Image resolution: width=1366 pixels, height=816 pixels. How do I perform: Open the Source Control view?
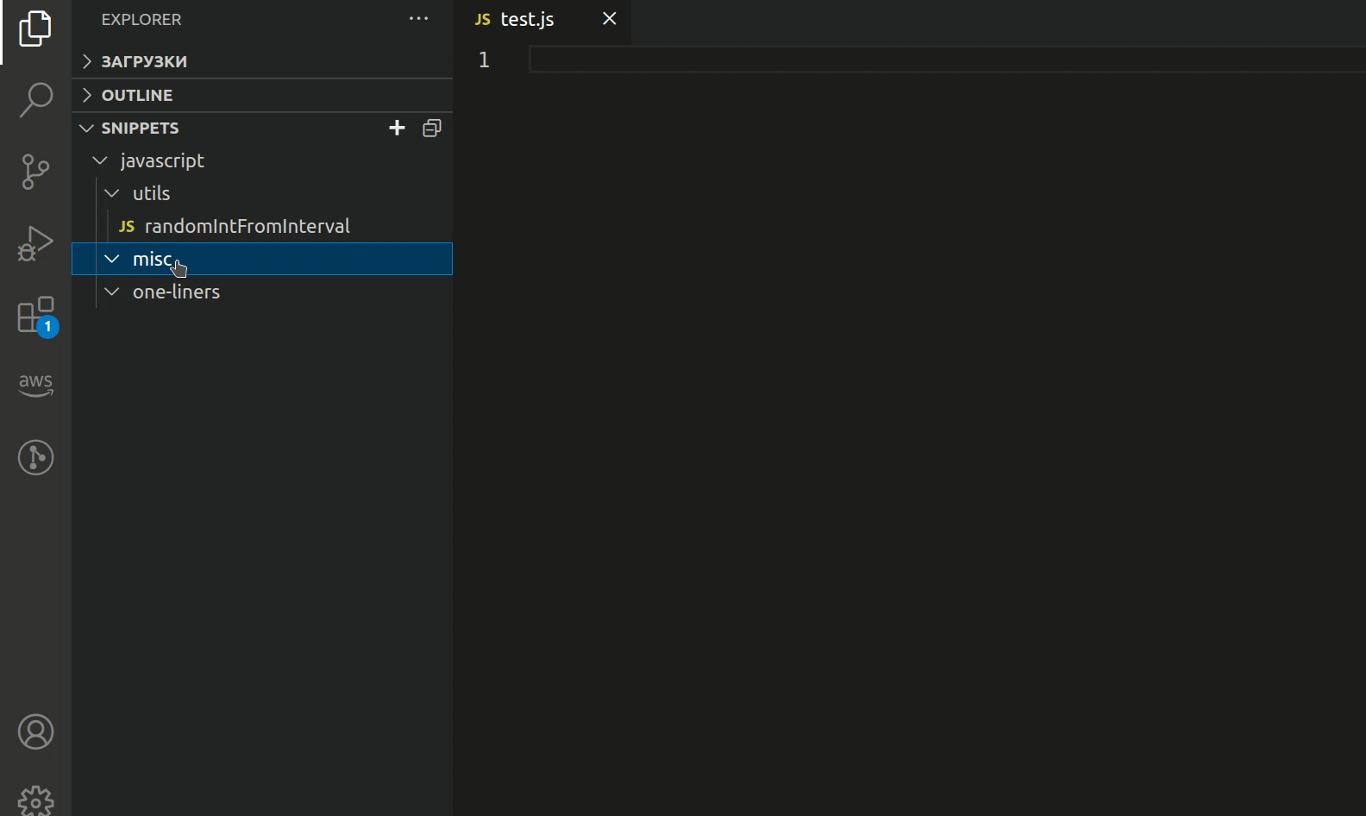(x=35, y=172)
